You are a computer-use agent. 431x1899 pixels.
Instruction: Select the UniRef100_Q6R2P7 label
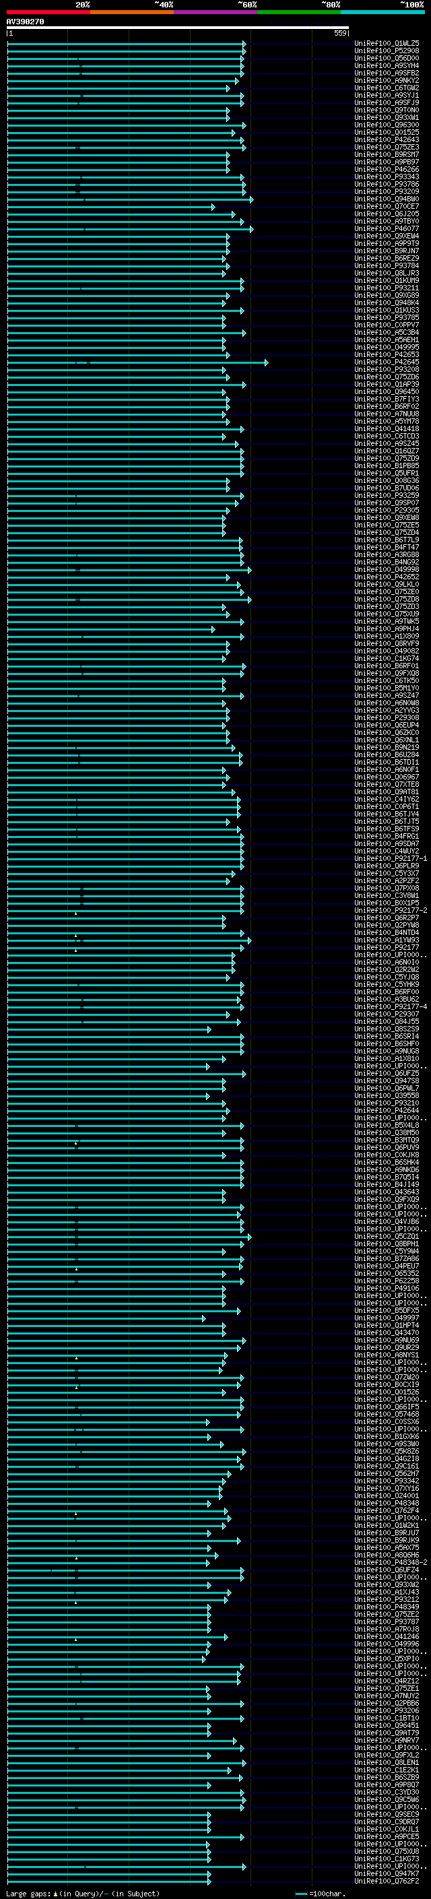pos(387,918)
